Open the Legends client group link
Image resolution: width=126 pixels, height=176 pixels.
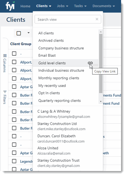click(x=27, y=161)
